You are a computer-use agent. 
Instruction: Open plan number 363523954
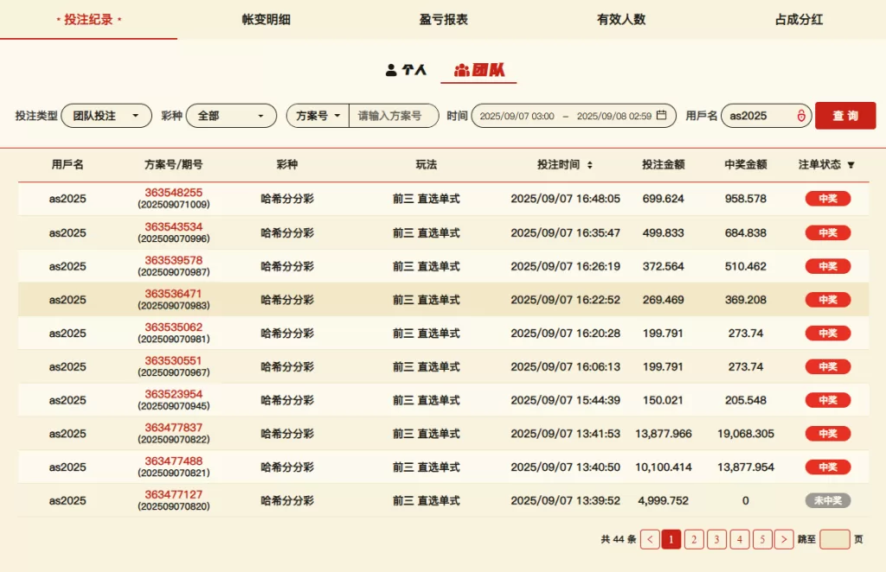click(173, 394)
